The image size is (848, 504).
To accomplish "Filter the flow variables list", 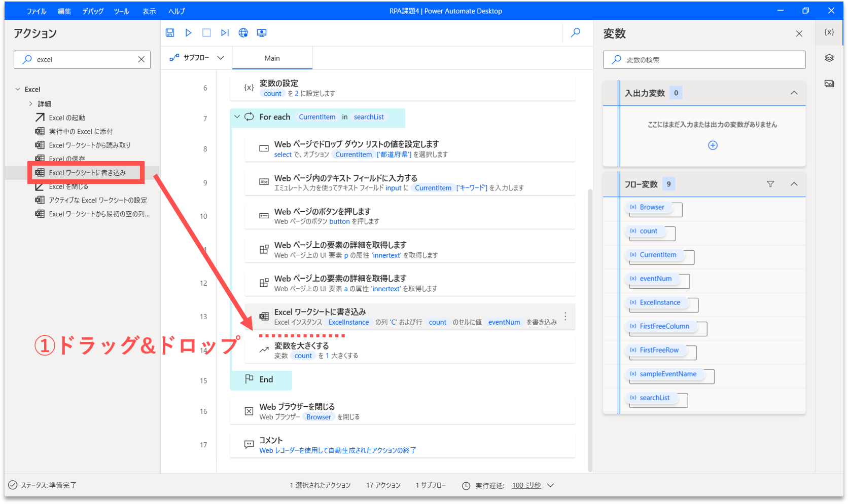I will click(770, 184).
